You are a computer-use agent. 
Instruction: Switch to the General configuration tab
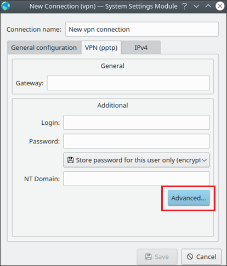click(x=44, y=48)
